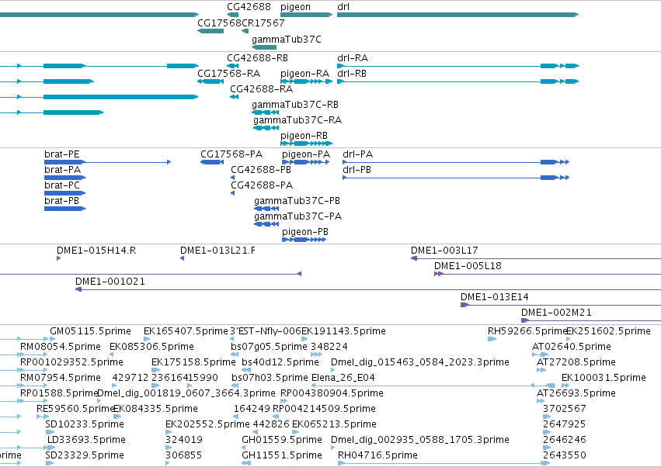The image size is (661, 467).
Task: Select EST bs07g05.5prime
Action: pyautogui.click(x=269, y=347)
